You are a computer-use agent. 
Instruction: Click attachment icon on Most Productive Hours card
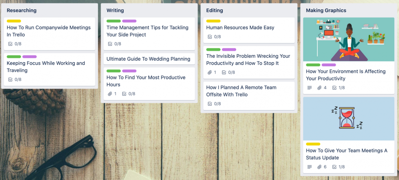(x=110, y=94)
